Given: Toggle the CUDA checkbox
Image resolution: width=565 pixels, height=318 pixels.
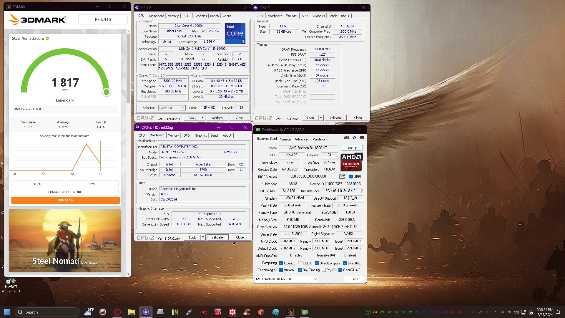Looking at the screenshot, I should [300, 263].
